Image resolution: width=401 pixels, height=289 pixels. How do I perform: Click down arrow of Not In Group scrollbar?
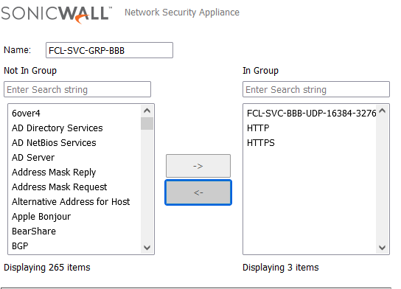(x=147, y=247)
